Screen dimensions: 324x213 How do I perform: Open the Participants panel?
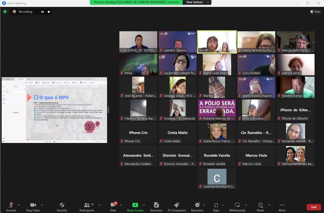click(87, 205)
